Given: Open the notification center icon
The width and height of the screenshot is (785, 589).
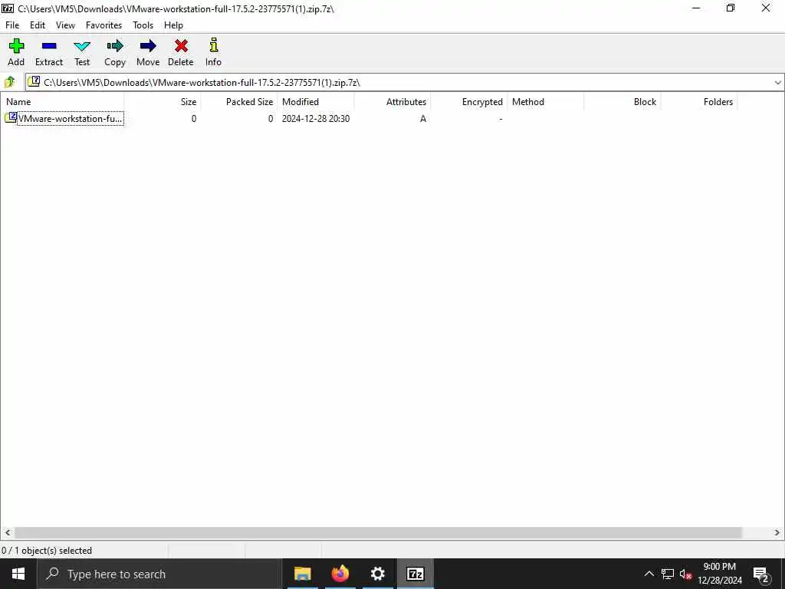Looking at the screenshot, I should click(x=761, y=574).
